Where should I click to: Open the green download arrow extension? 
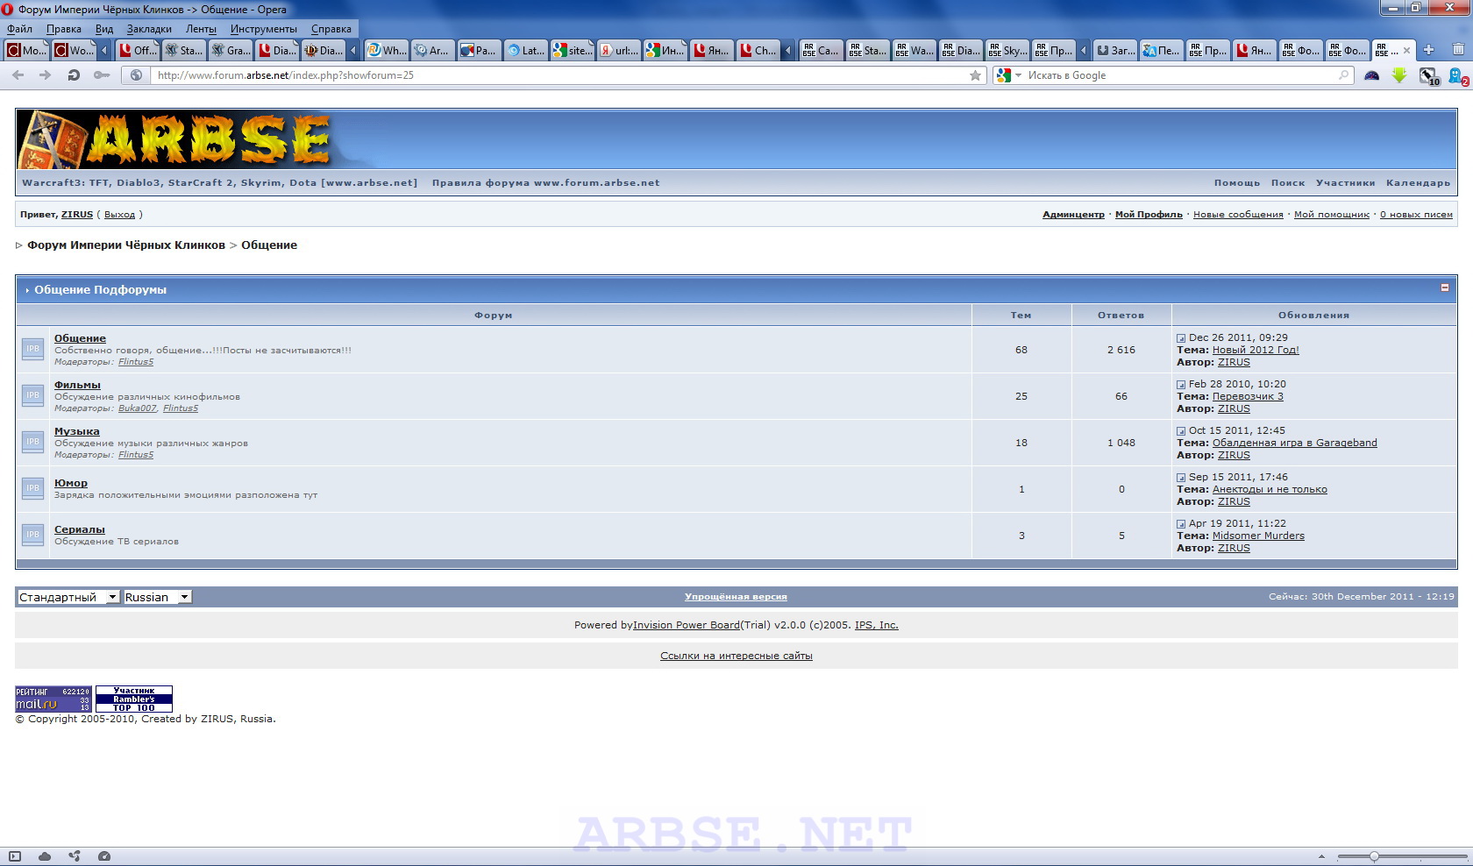tap(1399, 75)
